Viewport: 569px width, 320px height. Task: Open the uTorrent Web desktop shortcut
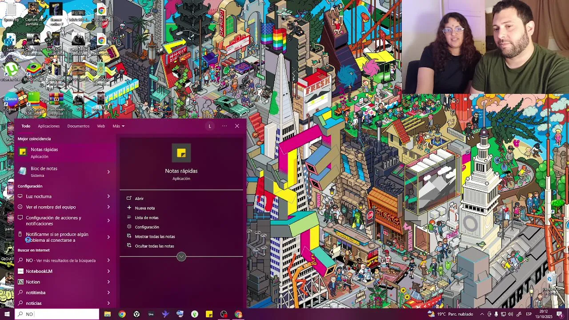point(11,72)
